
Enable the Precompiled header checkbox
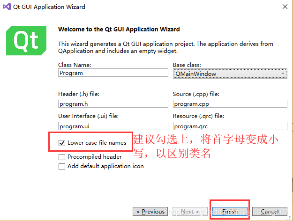(62, 157)
